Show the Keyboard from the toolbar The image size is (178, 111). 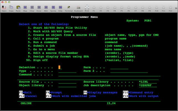(78, 7)
